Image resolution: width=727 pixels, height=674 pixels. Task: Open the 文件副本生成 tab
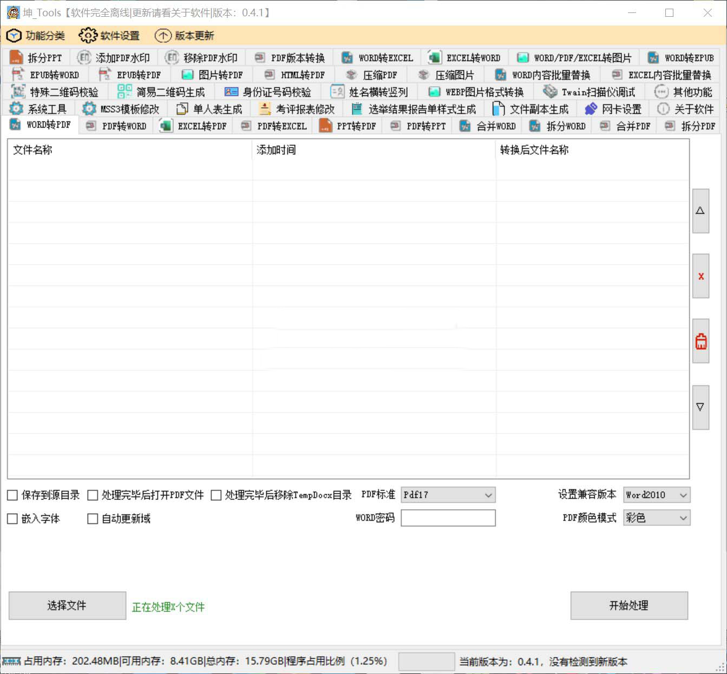click(x=530, y=109)
